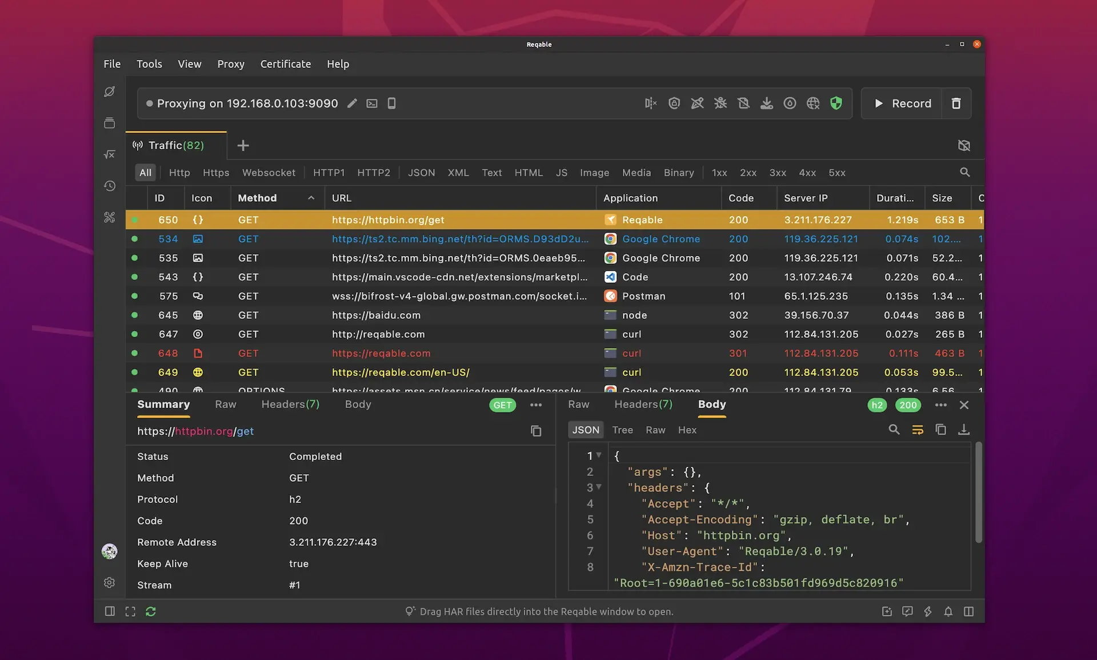The height and width of the screenshot is (660, 1097).
Task: Copy the JSON response contents
Action: (941, 429)
